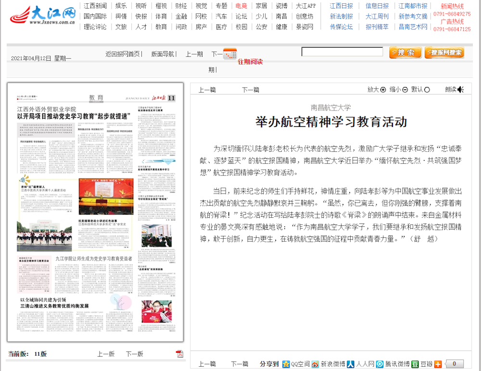This screenshot has width=481, height=371.
Task: Open the past issues calendar icon
Action: click(230, 54)
